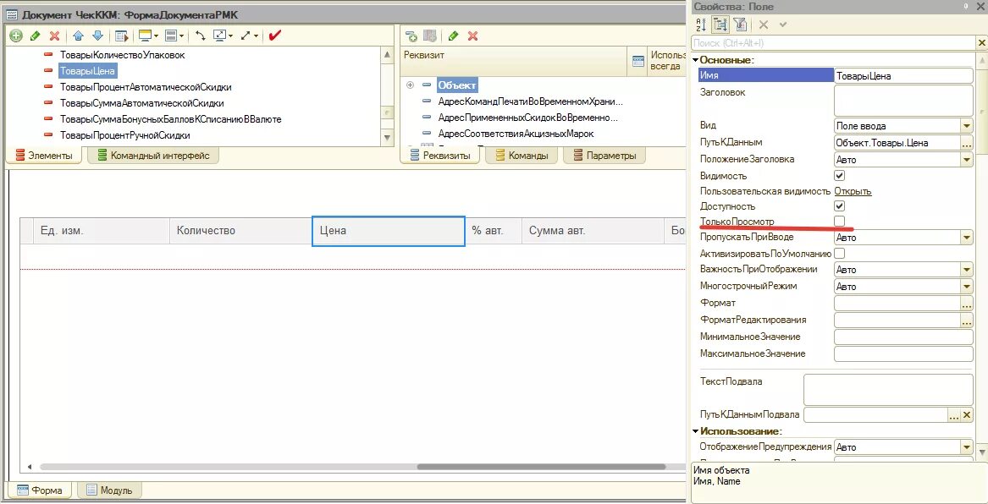Sort properties alphabetically A-Z icon
The height and width of the screenshot is (504, 988).
[701, 25]
